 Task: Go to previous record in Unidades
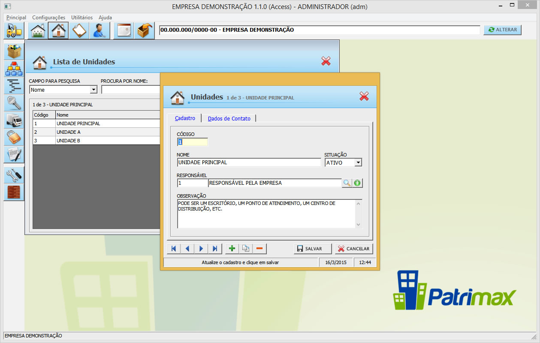click(x=187, y=249)
